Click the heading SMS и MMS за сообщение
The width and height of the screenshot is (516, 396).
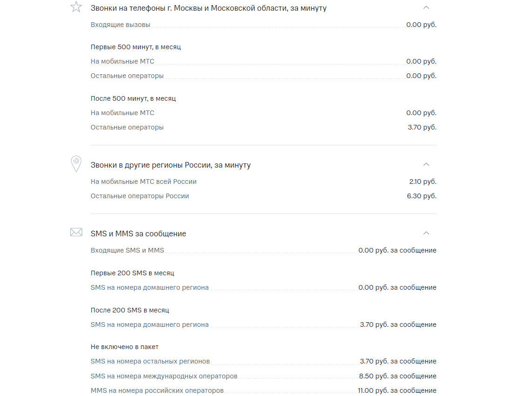pyautogui.click(x=138, y=234)
